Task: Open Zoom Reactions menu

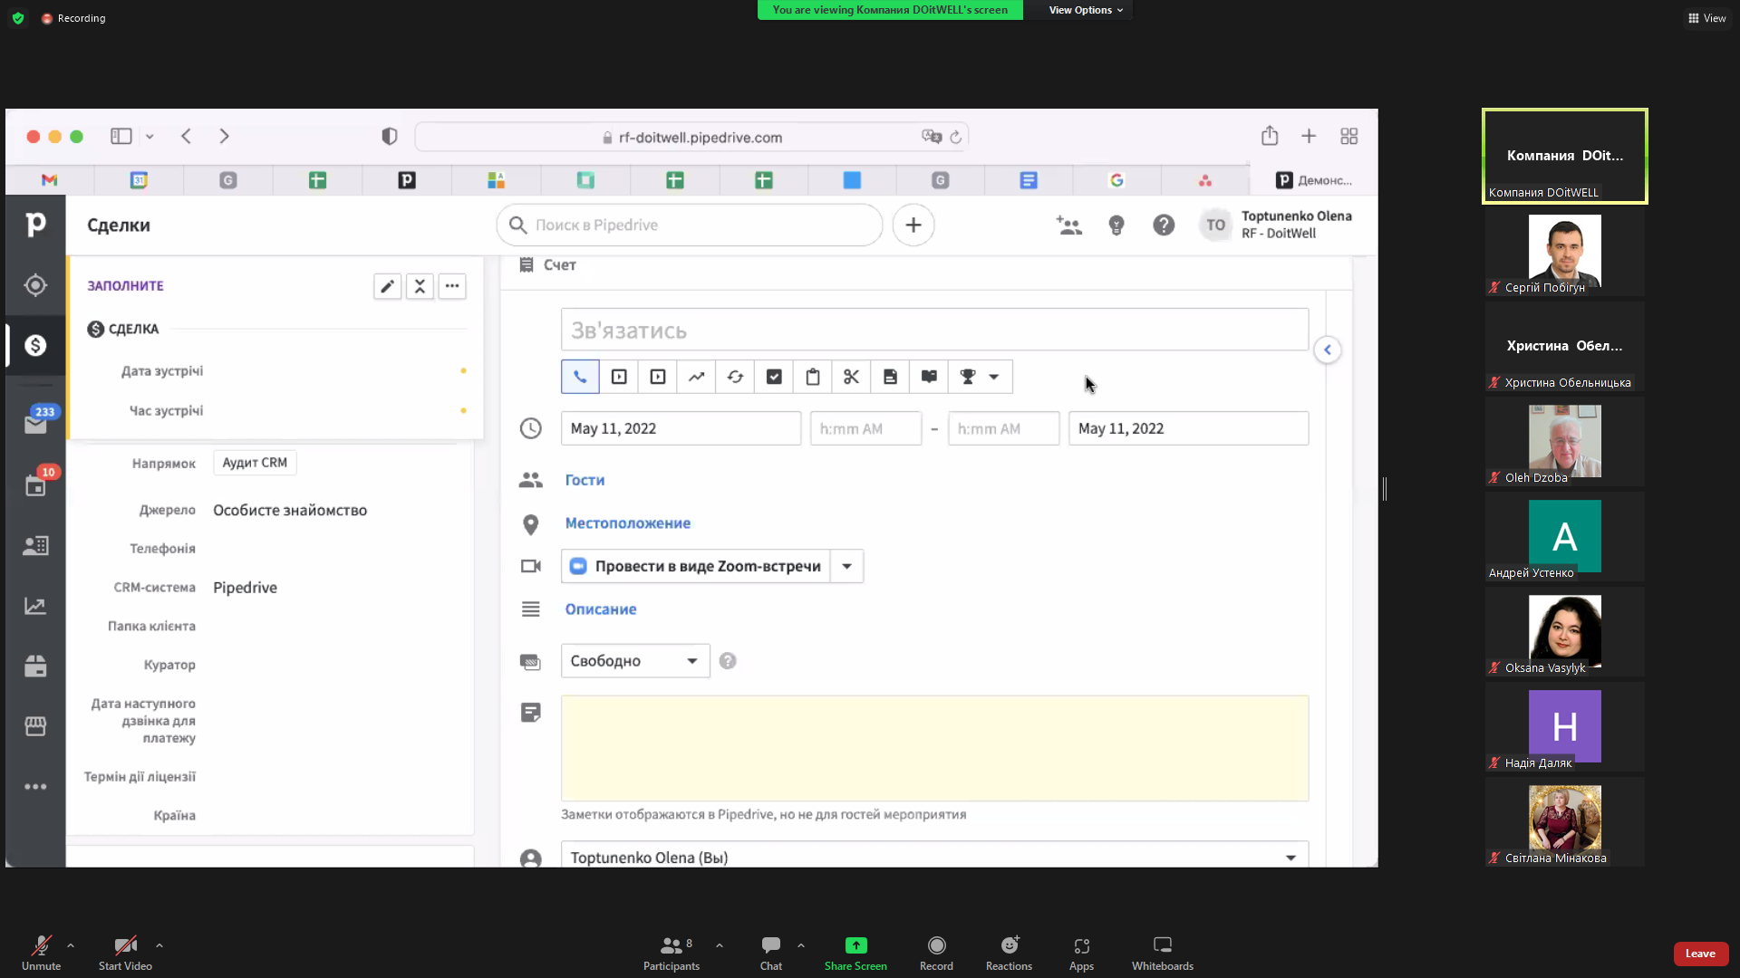Action: [1009, 953]
